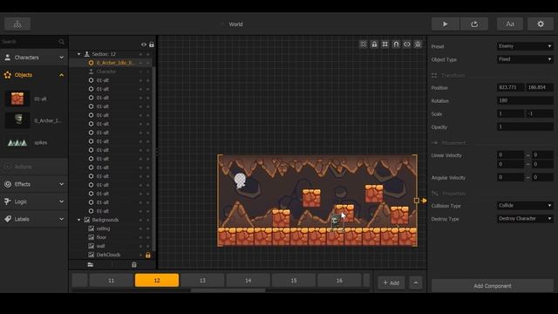Select the 0_Archer_I... asset thumbnail

(x=17, y=120)
